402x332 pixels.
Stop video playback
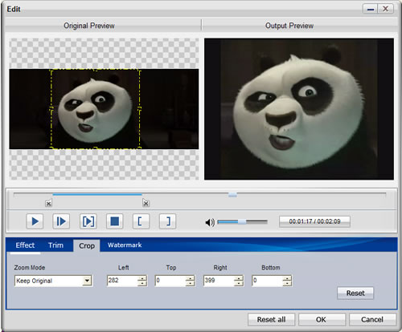click(x=114, y=221)
